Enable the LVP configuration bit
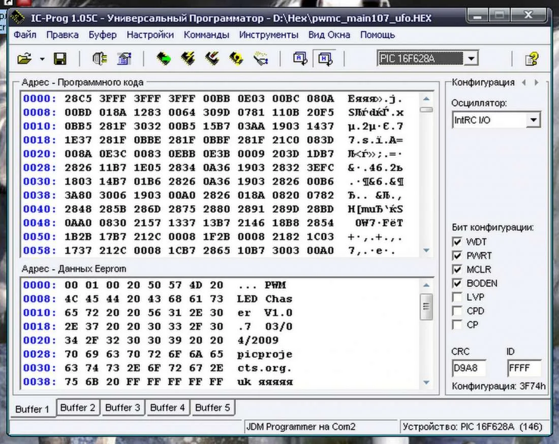559x444 pixels. [x=457, y=297]
